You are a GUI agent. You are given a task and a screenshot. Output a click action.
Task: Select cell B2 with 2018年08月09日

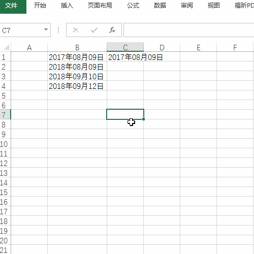77,67
